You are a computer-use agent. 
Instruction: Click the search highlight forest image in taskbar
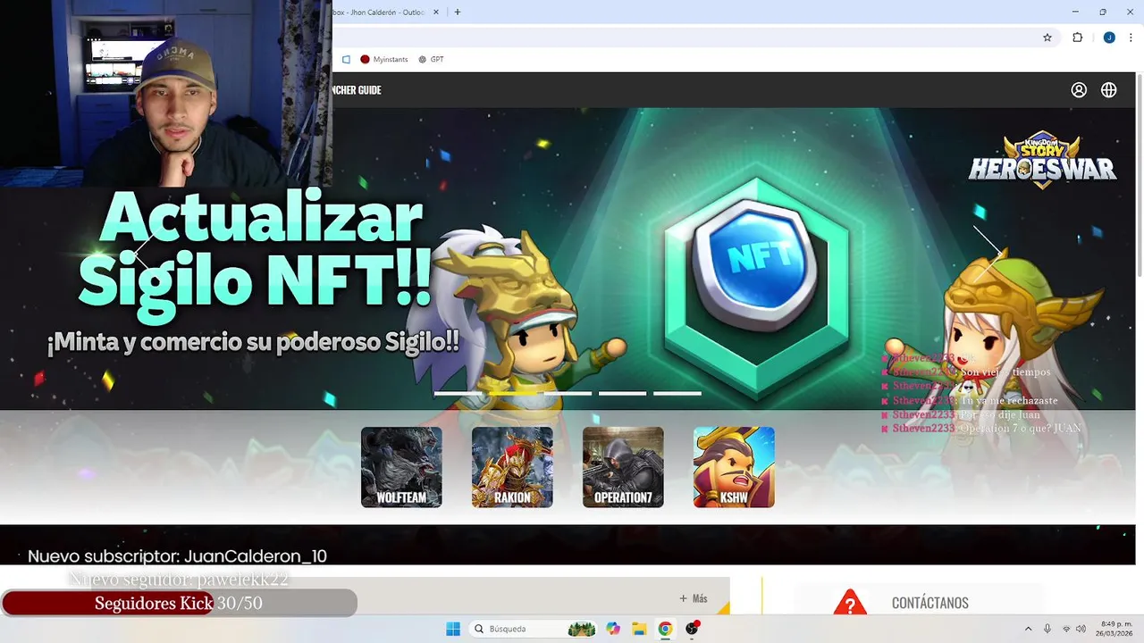[x=582, y=629]
